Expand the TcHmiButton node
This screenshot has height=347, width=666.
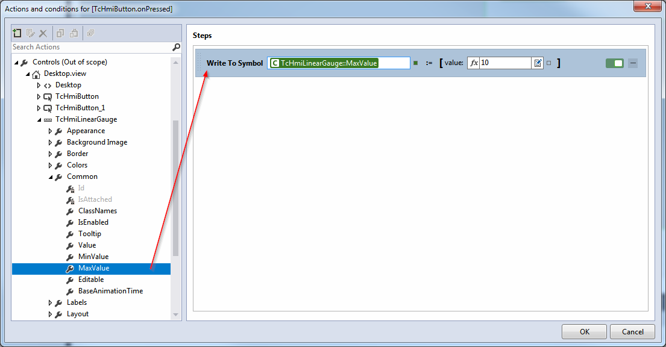[39, 97]
